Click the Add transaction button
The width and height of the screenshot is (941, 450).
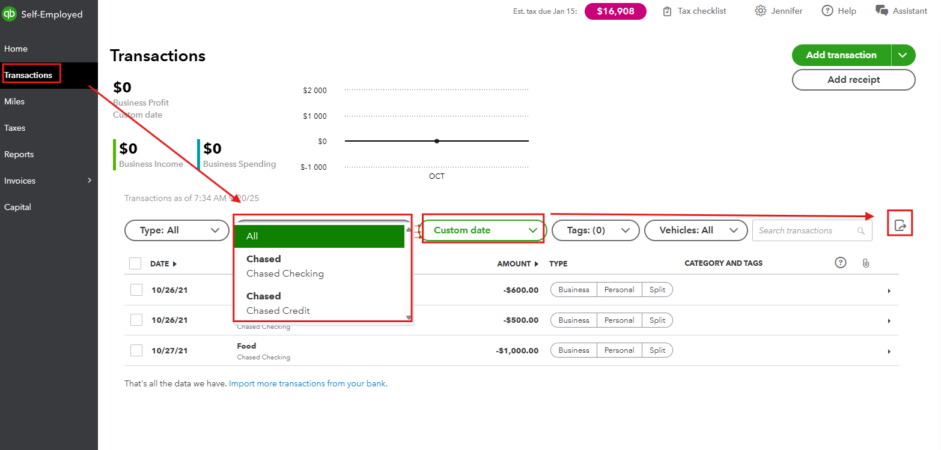click(841, 55)
